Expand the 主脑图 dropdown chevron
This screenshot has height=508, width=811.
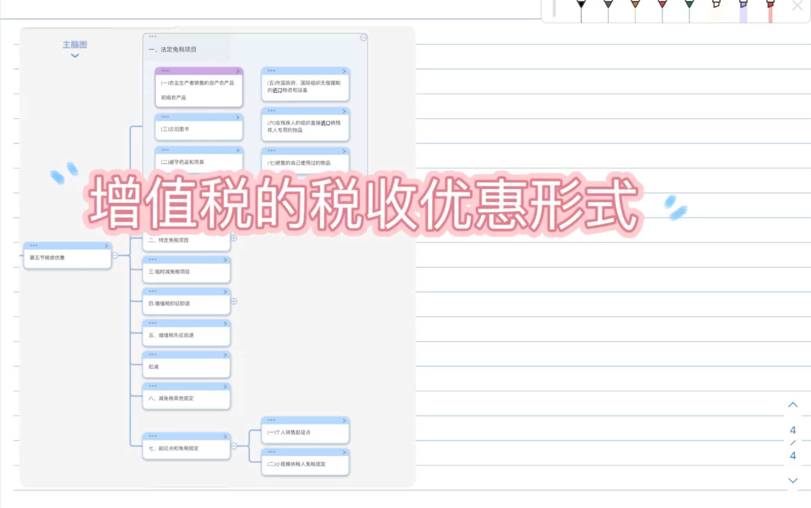point(75,56)
